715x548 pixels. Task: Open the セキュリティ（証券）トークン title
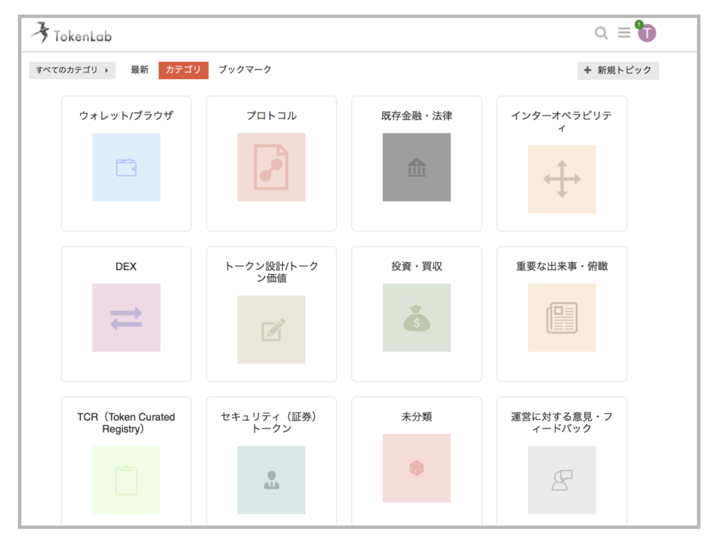pos(270,422)
